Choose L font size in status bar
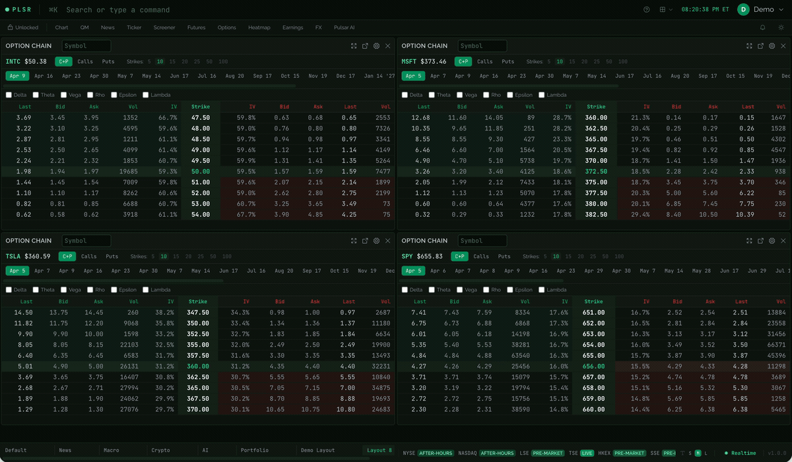This screenshot has height=462, width=792. pyautogui.click(x=706, y=453)
